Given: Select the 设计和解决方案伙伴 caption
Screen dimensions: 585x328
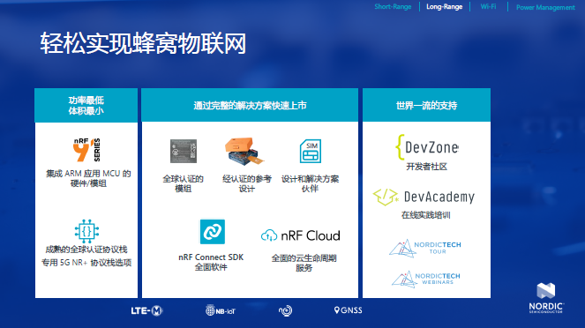Looking at the screenshot, I should (310, 183).
